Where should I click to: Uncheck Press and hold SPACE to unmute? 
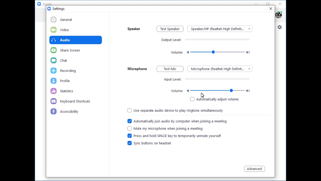130,136
